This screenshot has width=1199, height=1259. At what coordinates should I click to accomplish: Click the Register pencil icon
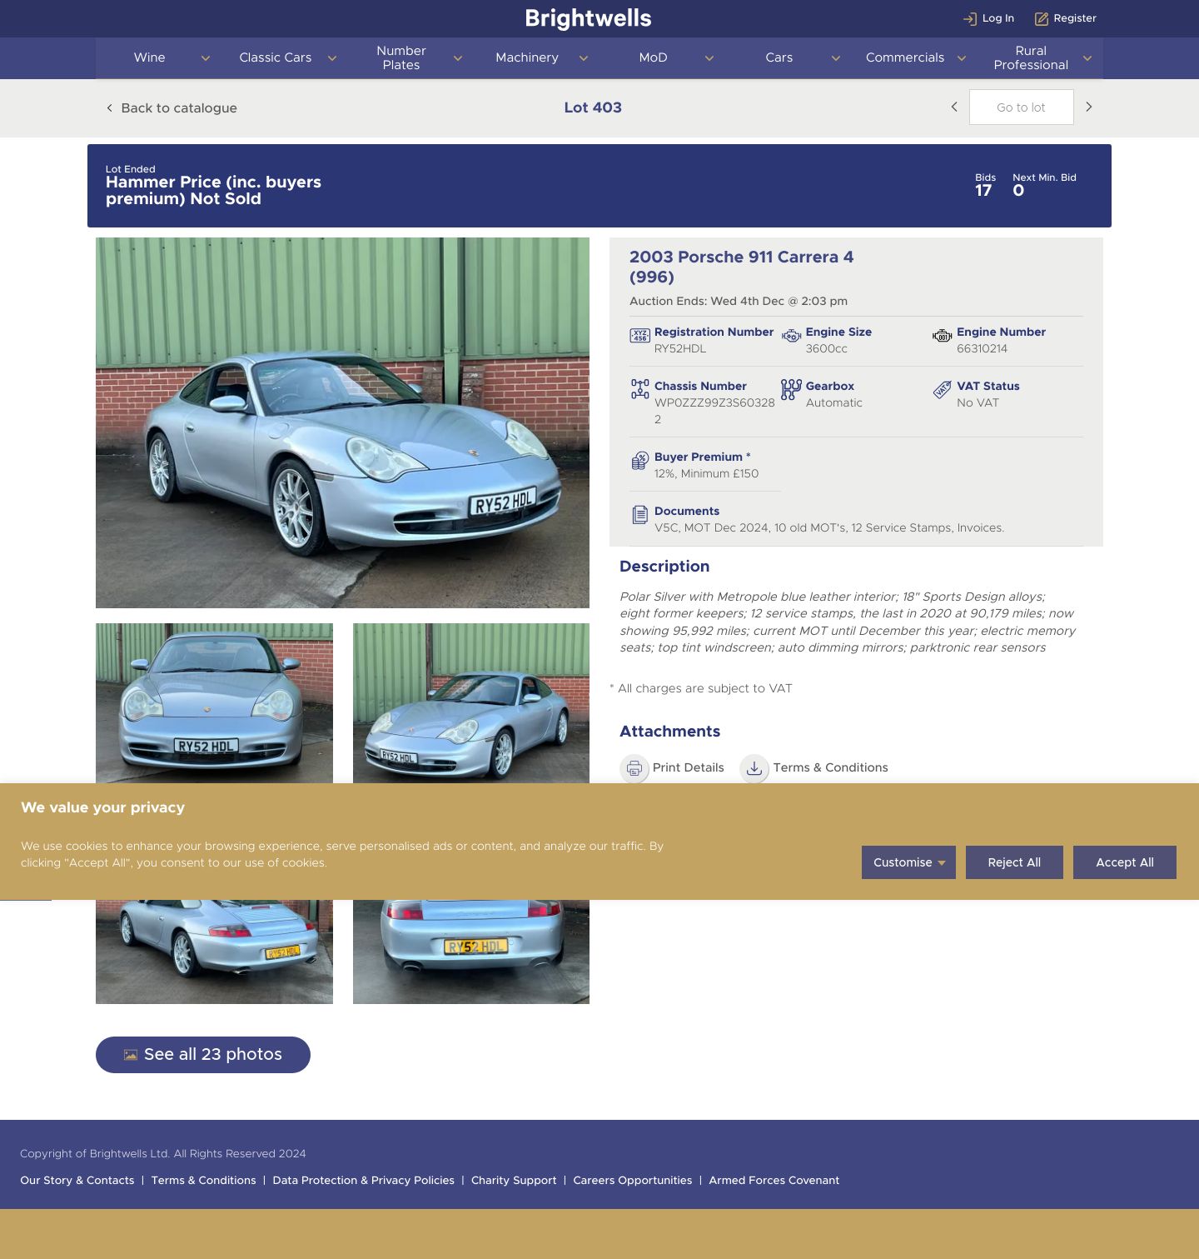click(x=1042, y=18)
